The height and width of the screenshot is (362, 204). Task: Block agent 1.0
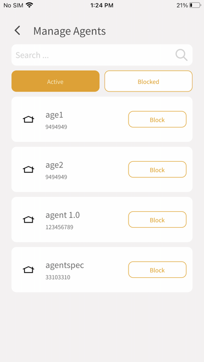(157, 219)
